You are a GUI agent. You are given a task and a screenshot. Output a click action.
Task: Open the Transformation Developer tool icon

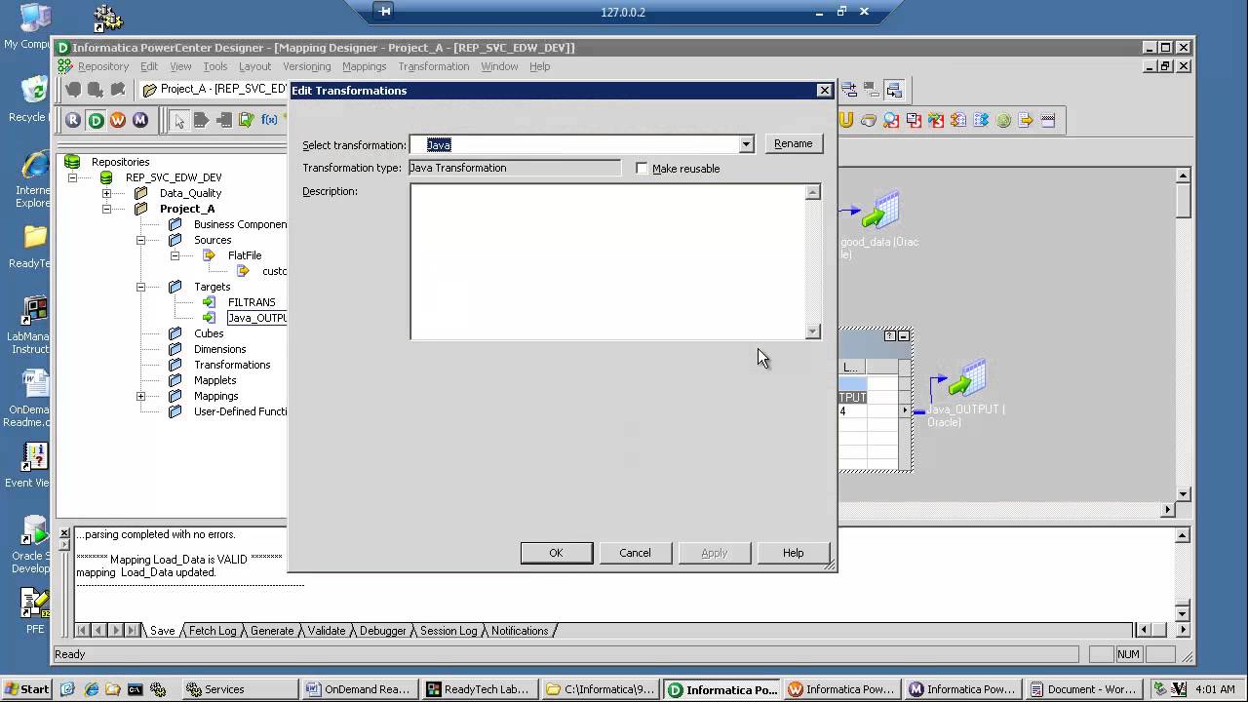(246, 120)
